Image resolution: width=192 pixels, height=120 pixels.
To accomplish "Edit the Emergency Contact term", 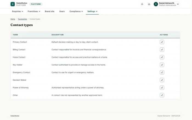I will [162, 72].
